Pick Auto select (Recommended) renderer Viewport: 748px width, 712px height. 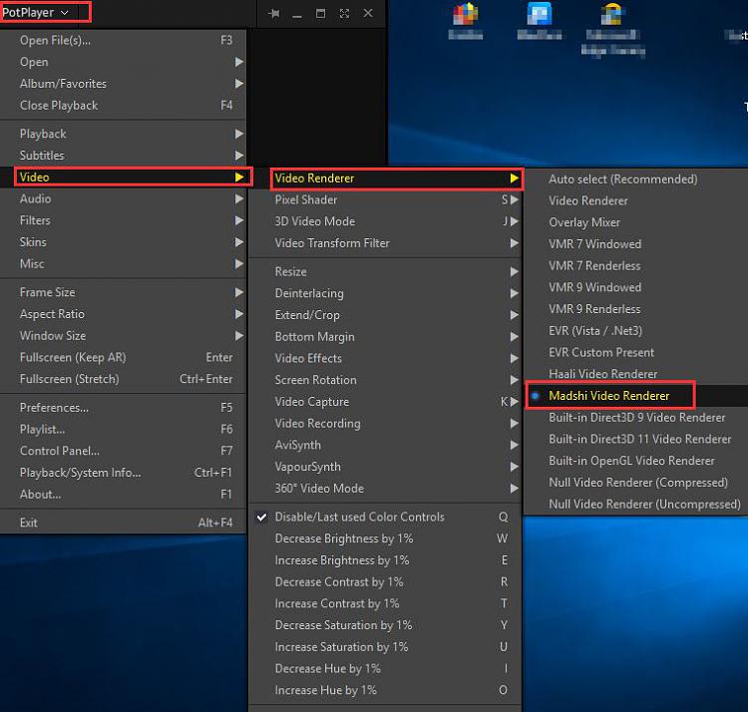622,179
